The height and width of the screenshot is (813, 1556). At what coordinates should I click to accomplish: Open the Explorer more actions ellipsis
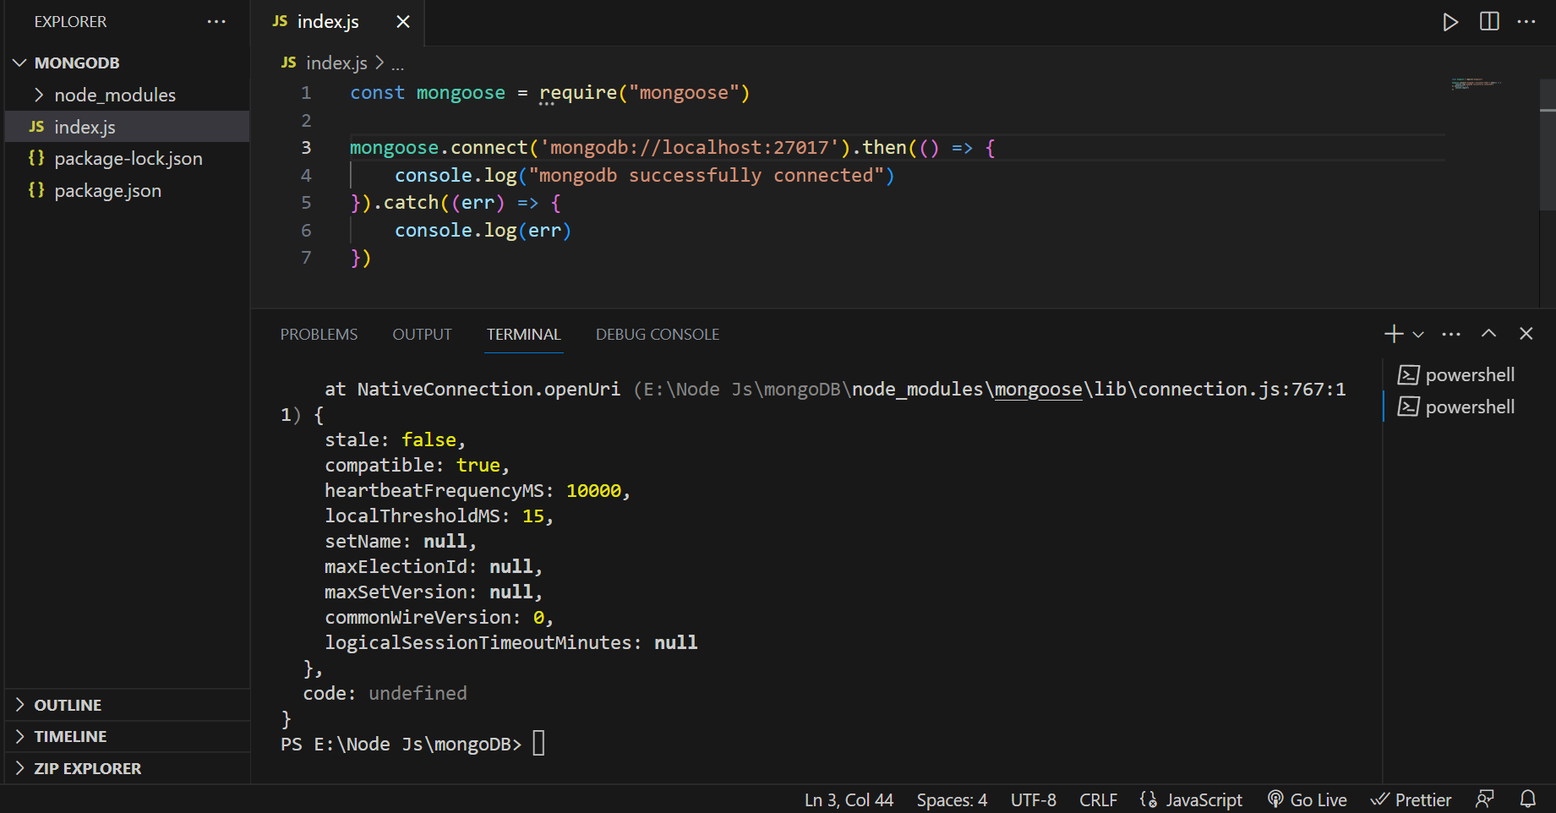pos(216,22)
